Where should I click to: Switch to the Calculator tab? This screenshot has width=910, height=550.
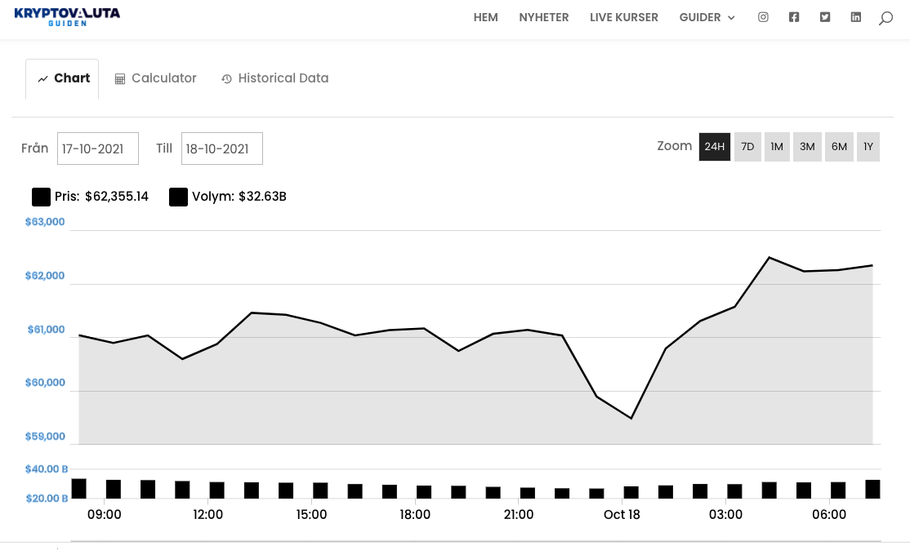[x=155, y=78]
